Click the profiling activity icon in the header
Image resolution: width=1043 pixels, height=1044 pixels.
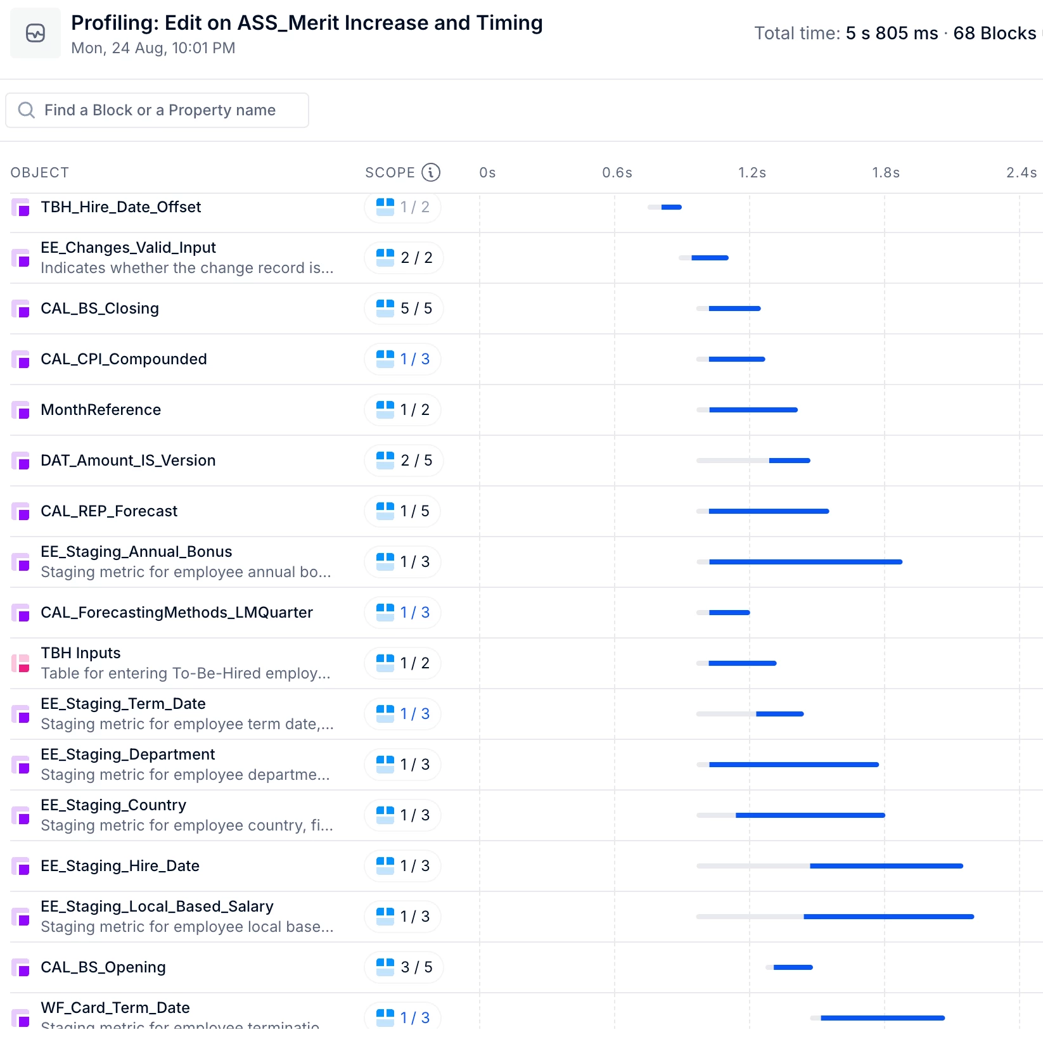[35, 33]
